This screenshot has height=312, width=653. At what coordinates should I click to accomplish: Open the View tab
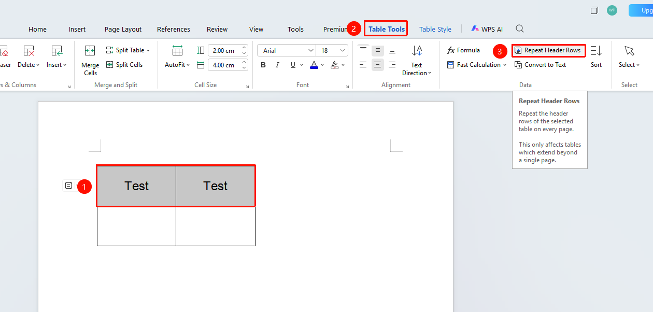(256, 29)
